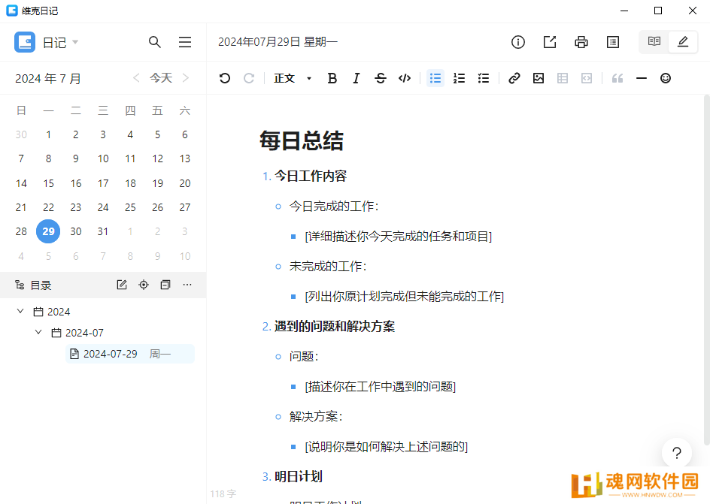Click the print icon
The image size is (710, 504).
[x=581, y=42]
